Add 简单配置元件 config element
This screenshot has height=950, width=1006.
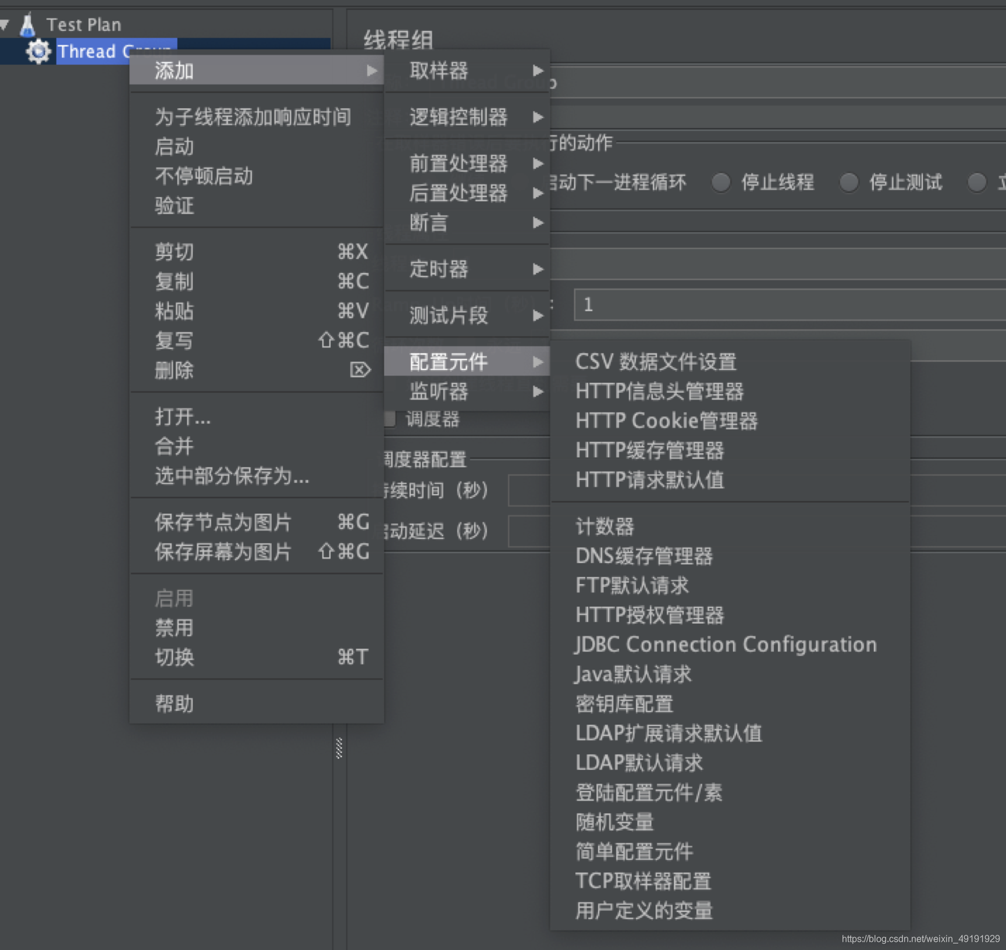(x=730, y=852)
